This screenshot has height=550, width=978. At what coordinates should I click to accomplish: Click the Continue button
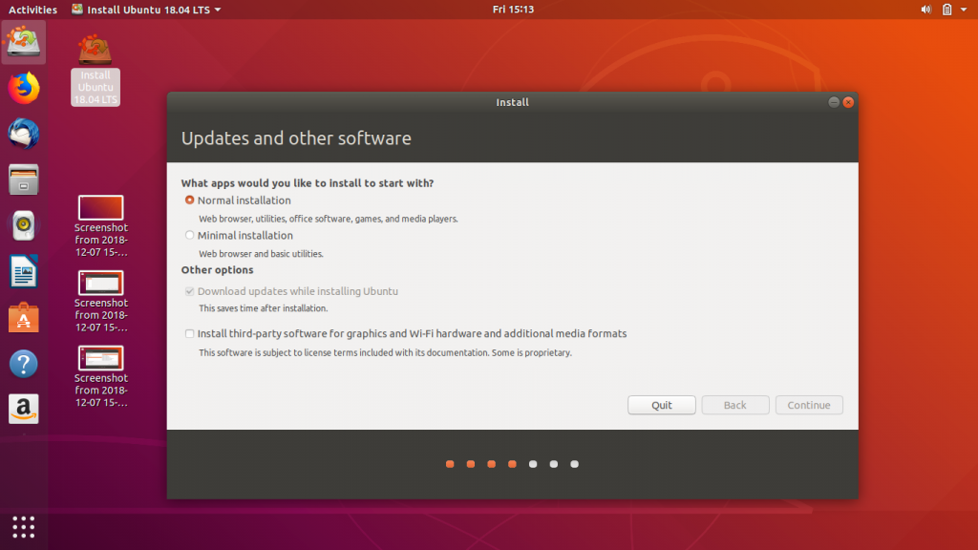[x=808, y=405]
